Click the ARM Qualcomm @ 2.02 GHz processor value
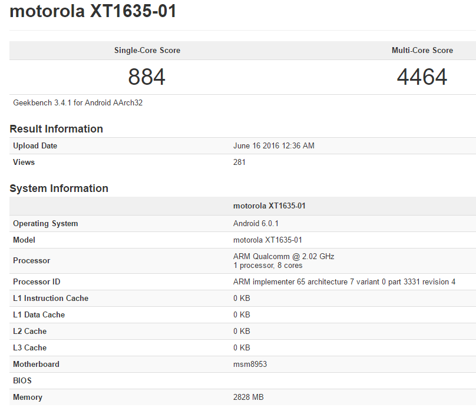This screenshot has height=414, width=476. pyautogui.click(x=284, y=257)
